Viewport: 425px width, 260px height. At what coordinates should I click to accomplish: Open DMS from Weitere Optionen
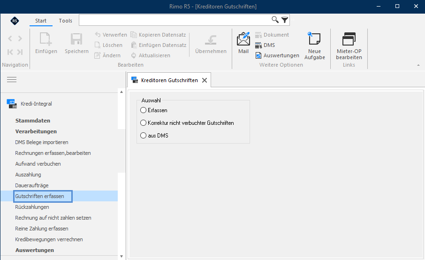click(265, 45)
